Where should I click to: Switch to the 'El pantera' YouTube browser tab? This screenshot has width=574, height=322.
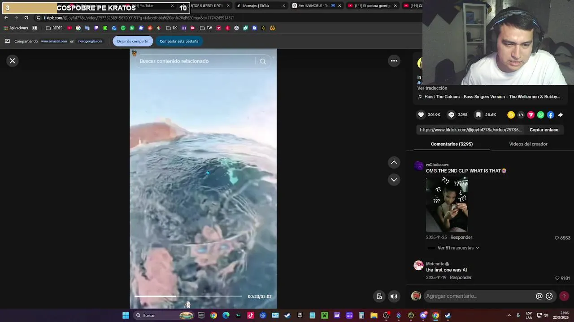coord(372,6)
